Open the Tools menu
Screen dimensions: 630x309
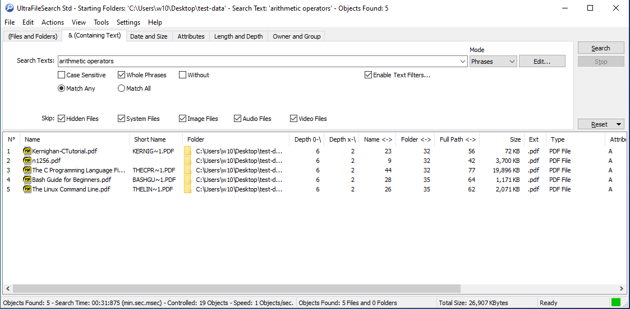(101, 22)
